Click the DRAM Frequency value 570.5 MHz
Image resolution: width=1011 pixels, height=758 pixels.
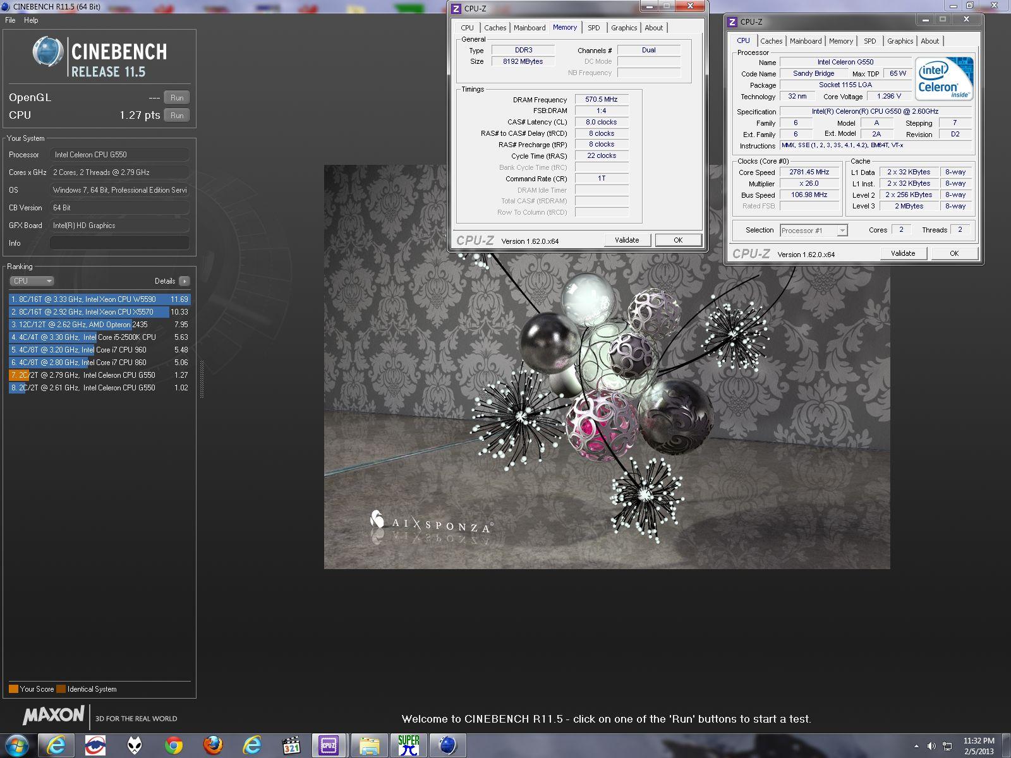[602, 99]
